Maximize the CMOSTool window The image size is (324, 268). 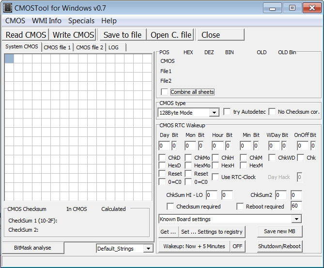[x=292, y=8]
